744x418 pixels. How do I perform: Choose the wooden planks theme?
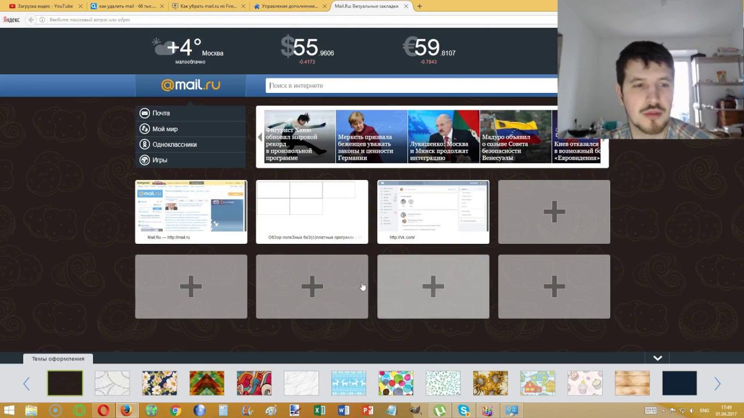coord(632,383)
